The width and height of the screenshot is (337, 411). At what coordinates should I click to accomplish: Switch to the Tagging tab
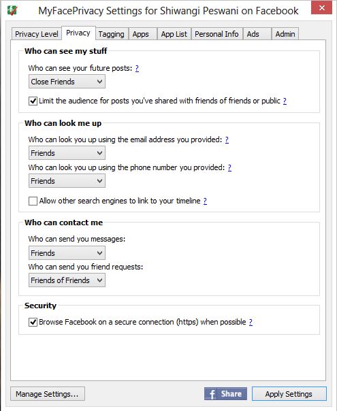point(112,34)
